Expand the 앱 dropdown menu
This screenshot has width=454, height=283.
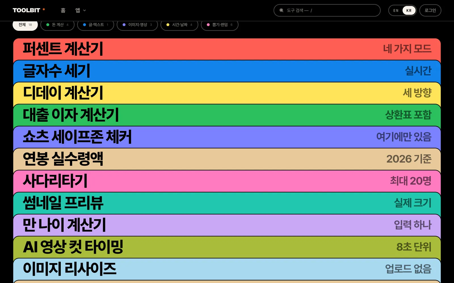[81, 10]
